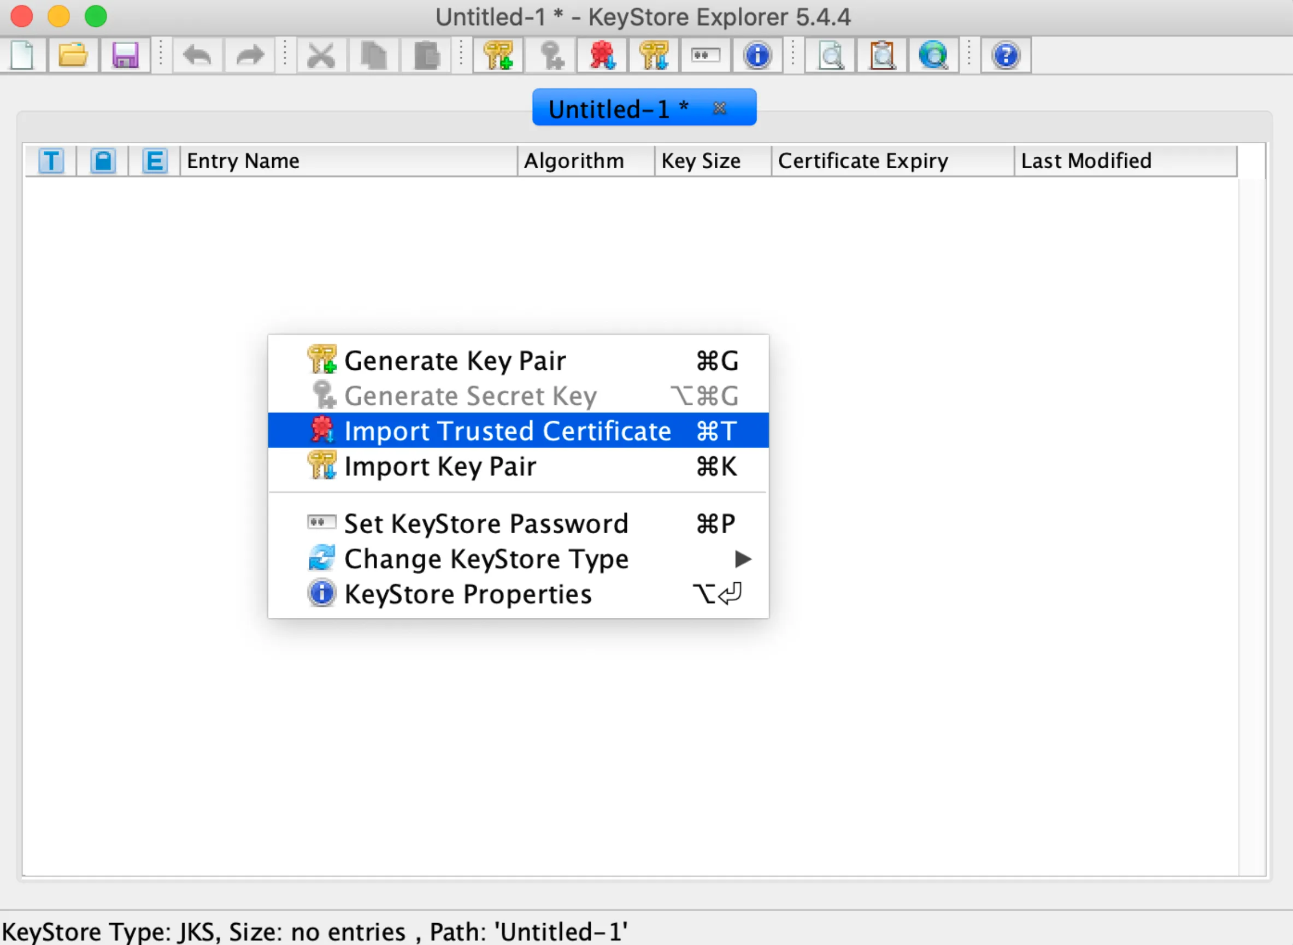Choose Generate Key Pair from context menu
The height and width of the screenshot is (945, 1293).
(x=518, y=361)
